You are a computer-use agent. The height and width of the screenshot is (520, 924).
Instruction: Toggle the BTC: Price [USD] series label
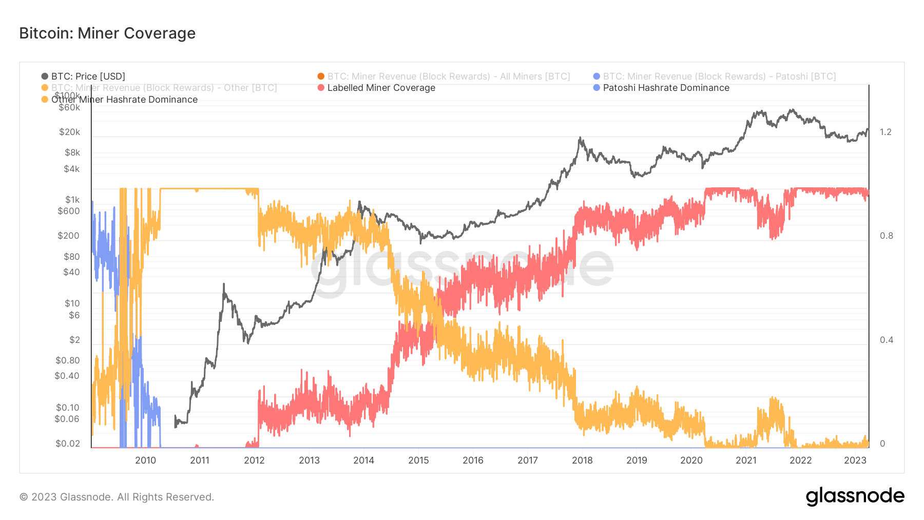click(88, 76)
